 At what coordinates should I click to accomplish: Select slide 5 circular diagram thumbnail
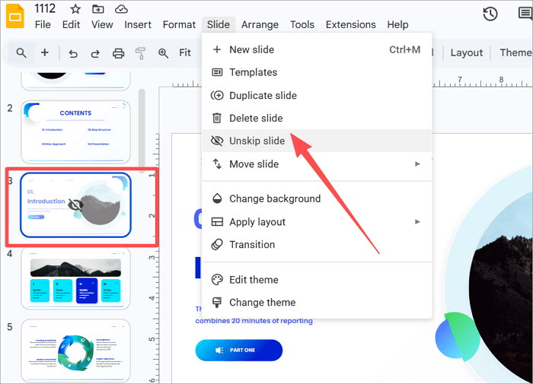(75, 351)
